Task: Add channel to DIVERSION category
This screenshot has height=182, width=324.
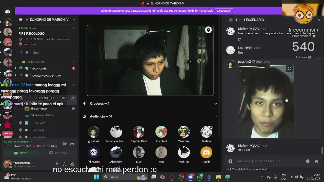Action: 74,62
